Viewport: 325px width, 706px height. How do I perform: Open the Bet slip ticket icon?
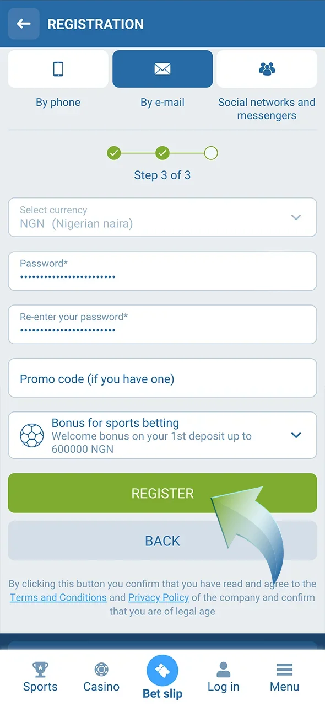point(162,671)
